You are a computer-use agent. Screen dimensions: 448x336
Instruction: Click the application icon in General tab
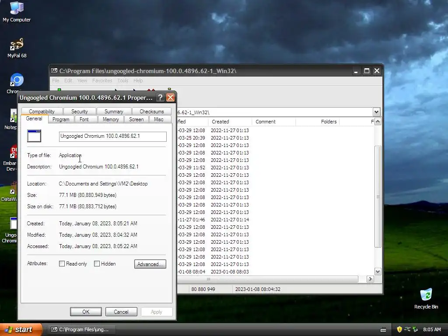click(34, 136)
